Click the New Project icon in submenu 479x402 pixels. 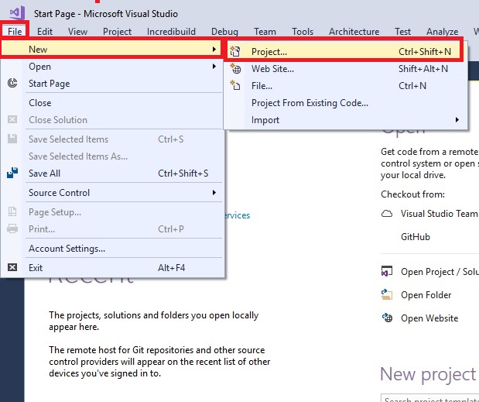235,51
